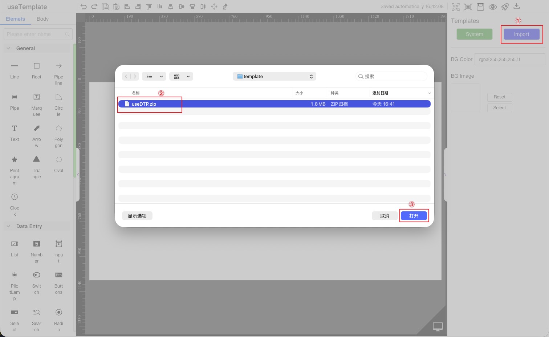
Task: Click the 打开 button to open useDTP.zip
Action: click(x=414, y=215)
